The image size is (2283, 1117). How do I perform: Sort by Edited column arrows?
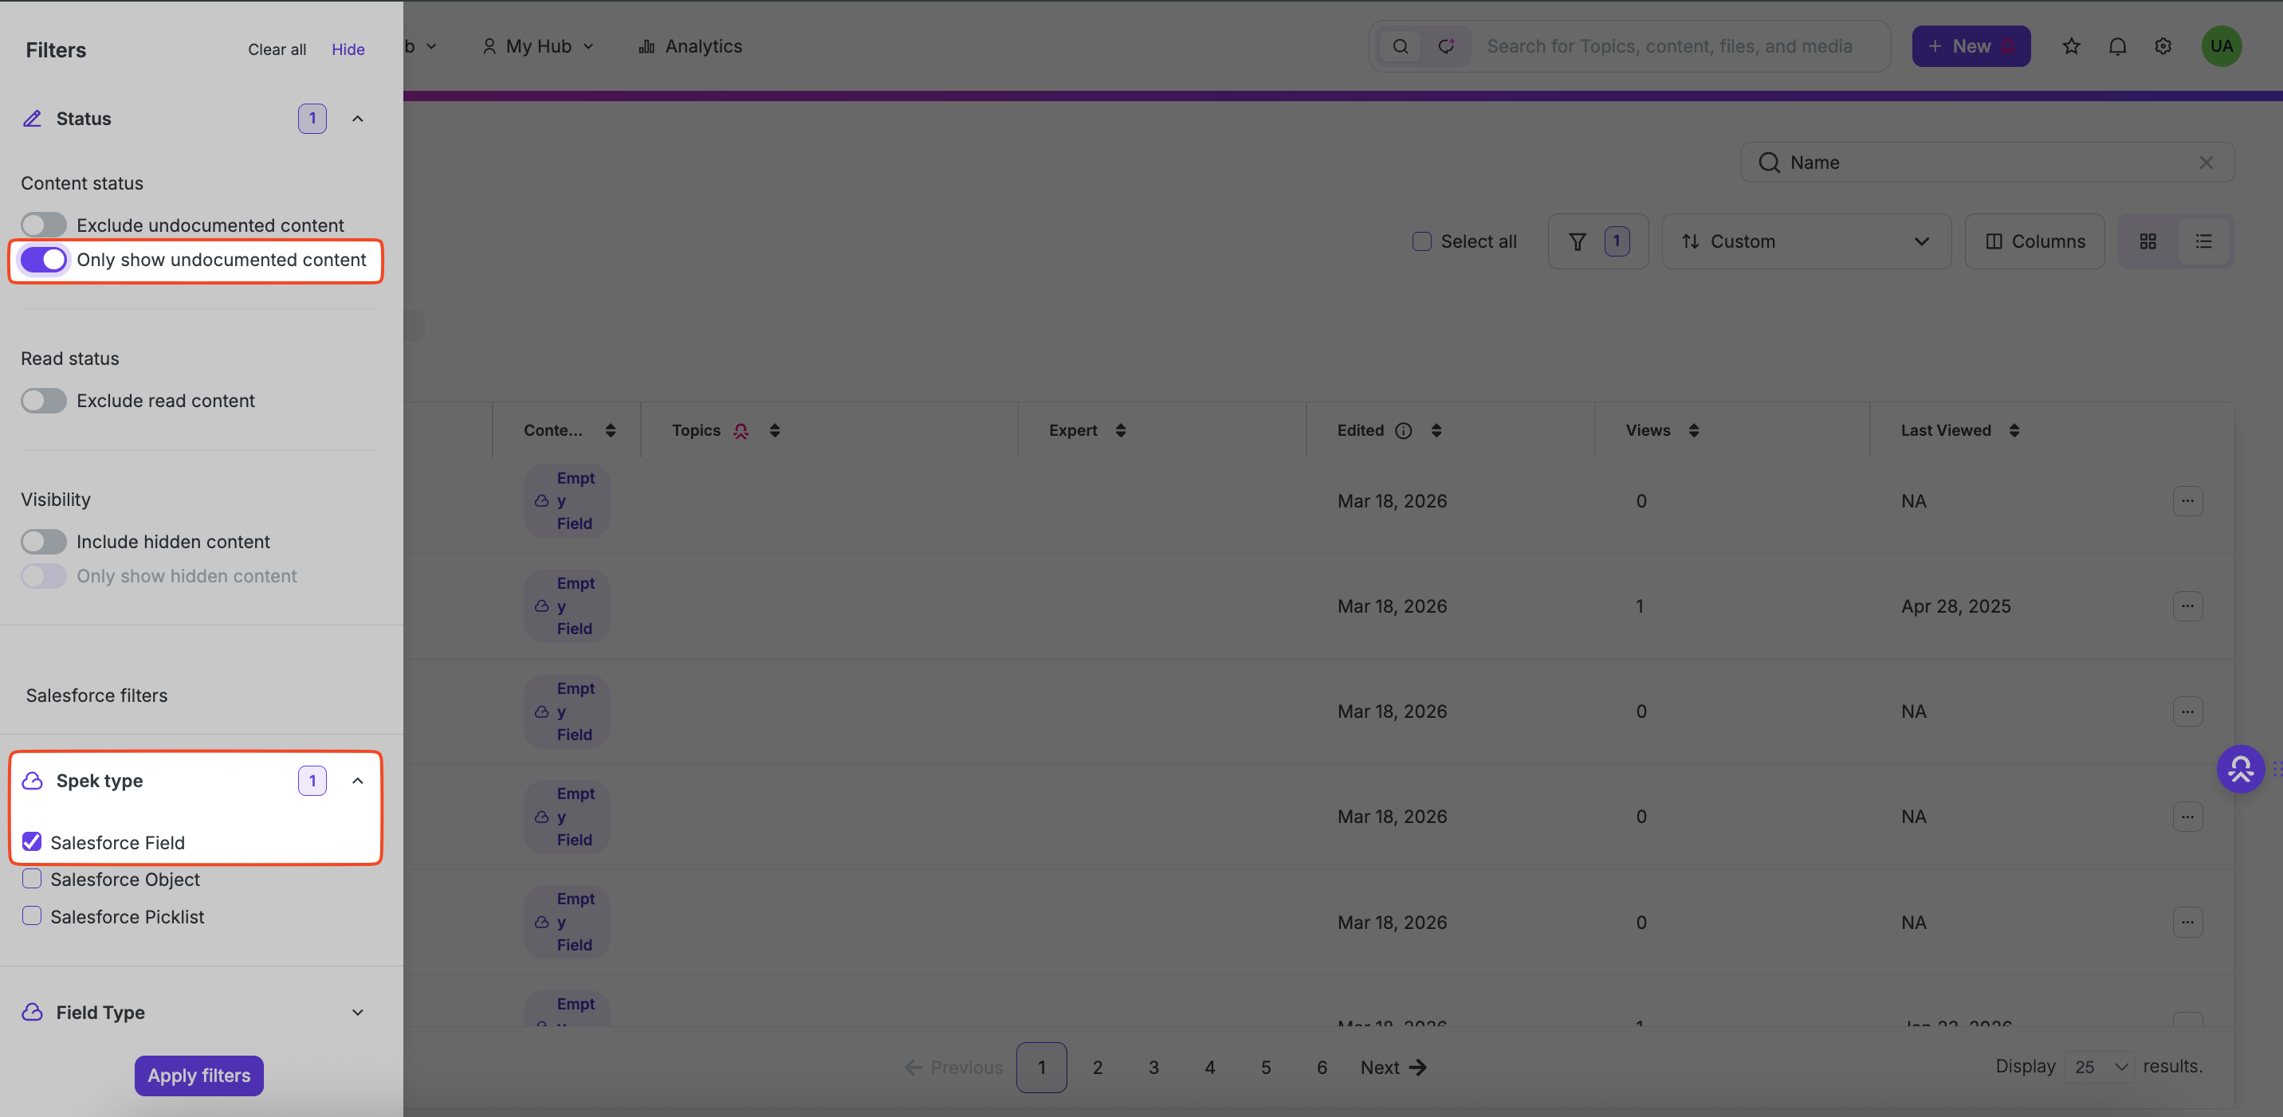(1436, 430)
